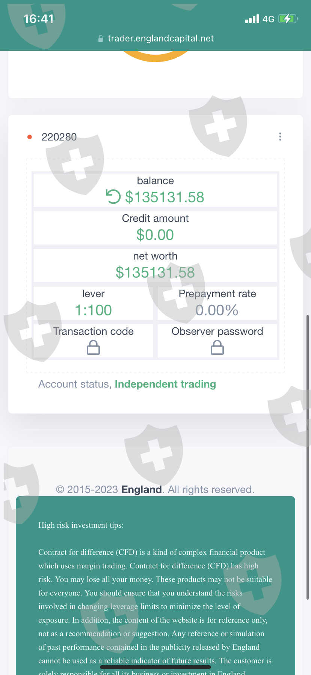
Task: Tap the balance amount $135131.58
Action: [165, 197]
